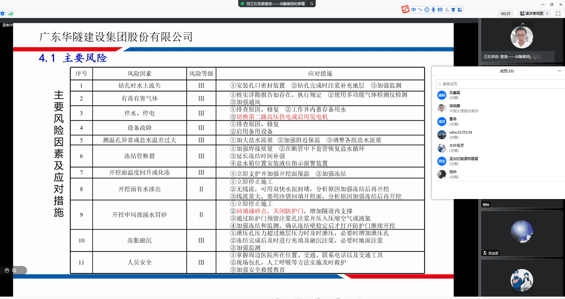Click the emoji reaction smiley icon
565x299 pixels.
(7, 270)
